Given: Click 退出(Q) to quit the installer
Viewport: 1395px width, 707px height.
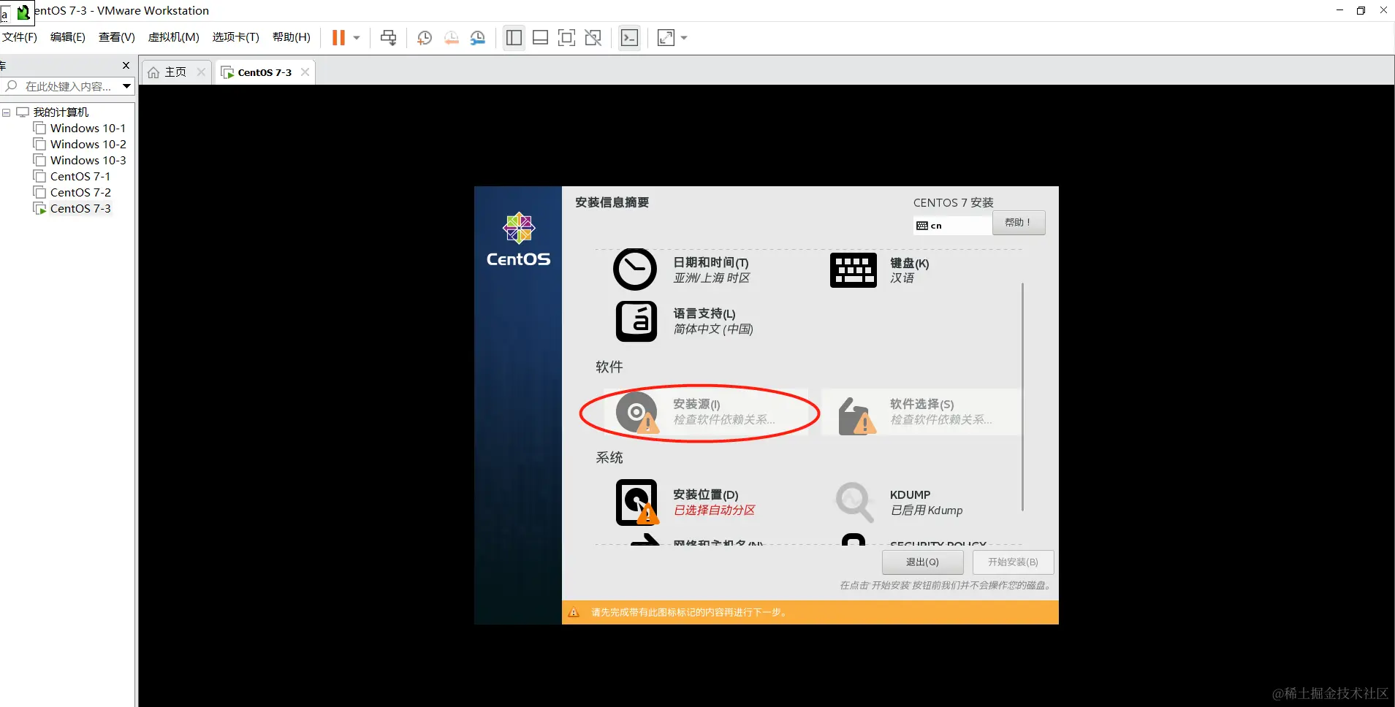Looking at the screenshot, I should [922, 562].
